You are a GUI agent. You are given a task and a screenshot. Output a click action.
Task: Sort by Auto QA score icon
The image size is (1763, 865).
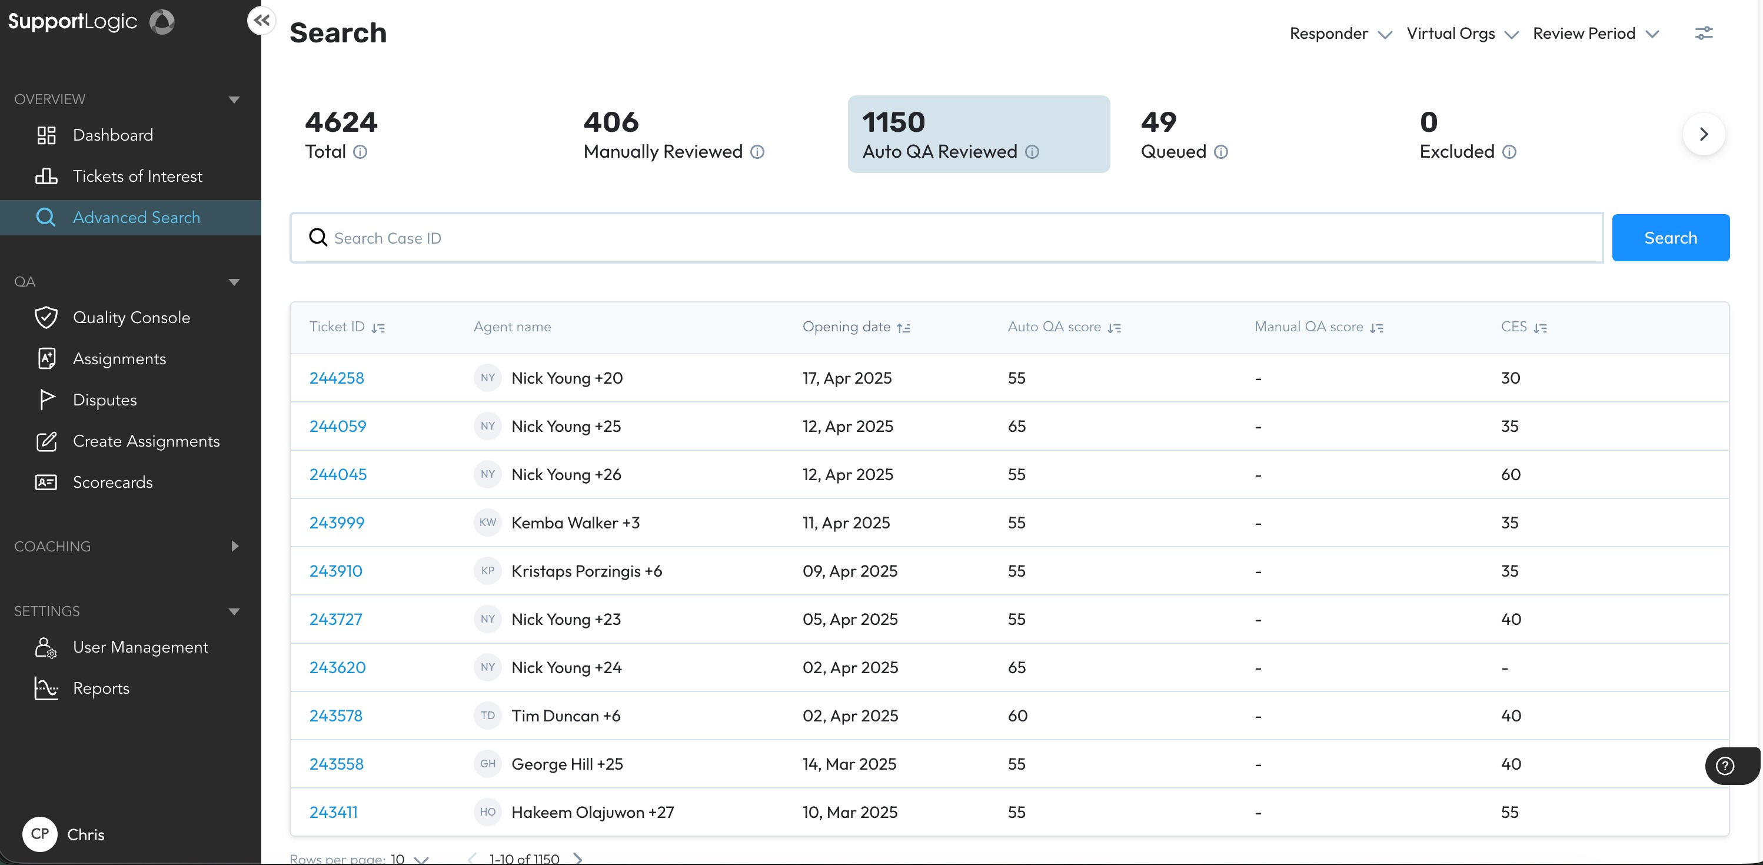click(x=1114, y=328)
